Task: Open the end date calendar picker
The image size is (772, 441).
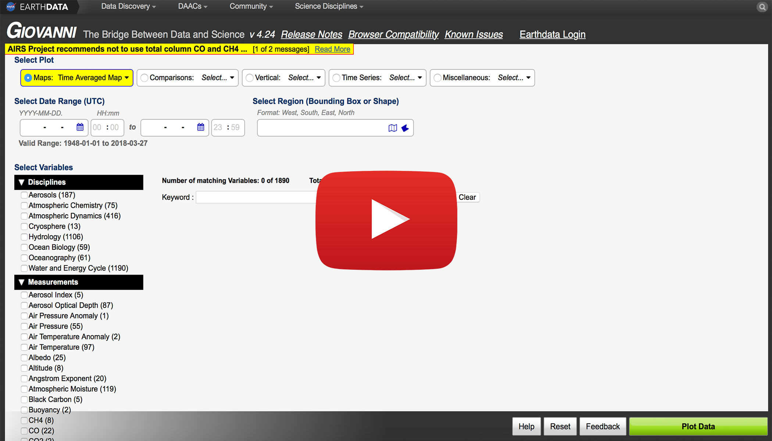Action: click(200, 127)
